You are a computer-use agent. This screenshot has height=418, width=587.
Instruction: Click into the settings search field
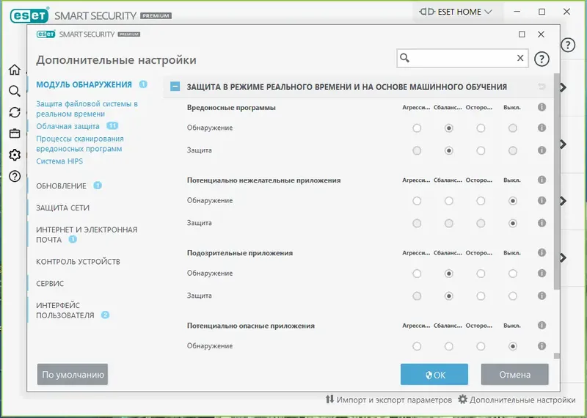coord(462,58)
